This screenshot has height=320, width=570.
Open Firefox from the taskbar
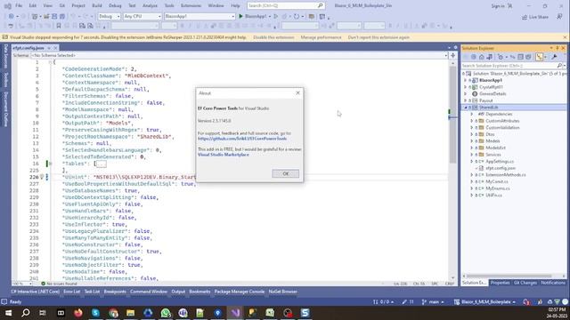tap(77, 313)
